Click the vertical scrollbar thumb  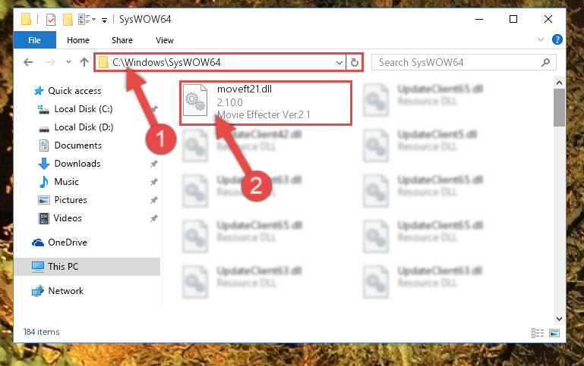tap(559, 108)
